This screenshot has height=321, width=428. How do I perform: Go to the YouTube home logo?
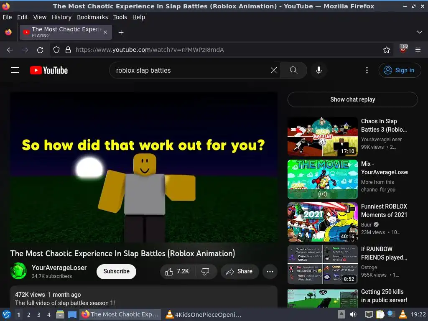tap(49, 70)
